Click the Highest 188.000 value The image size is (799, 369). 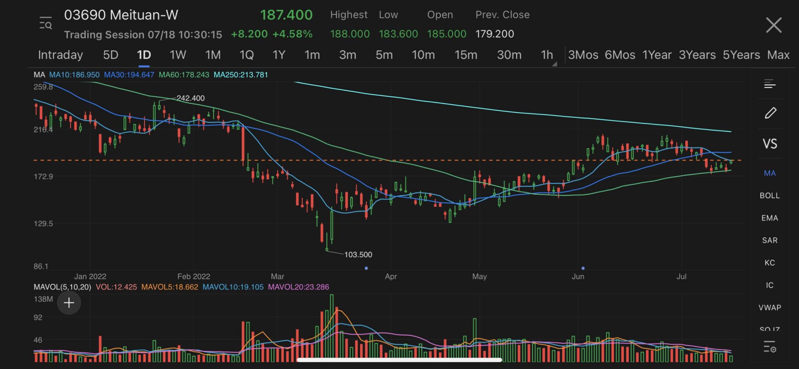pyautogui.click(x=350, y=34)
